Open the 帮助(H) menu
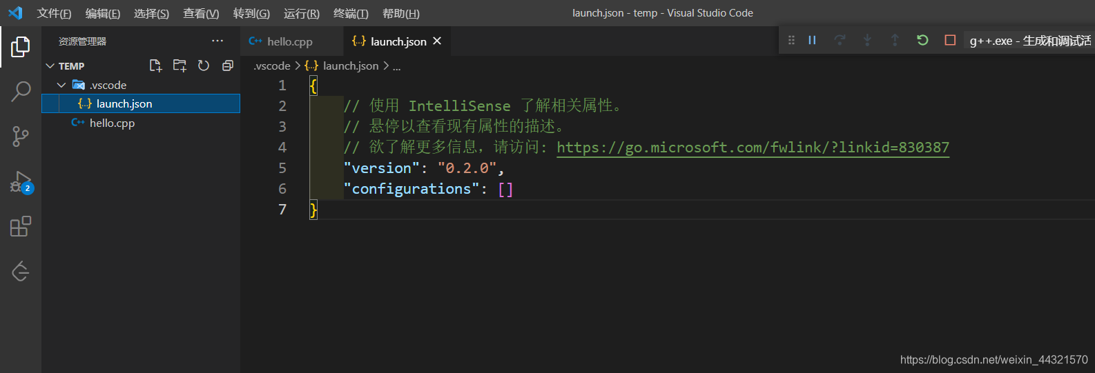Screen dimensions: 1095x373 (x=401, y=13)
